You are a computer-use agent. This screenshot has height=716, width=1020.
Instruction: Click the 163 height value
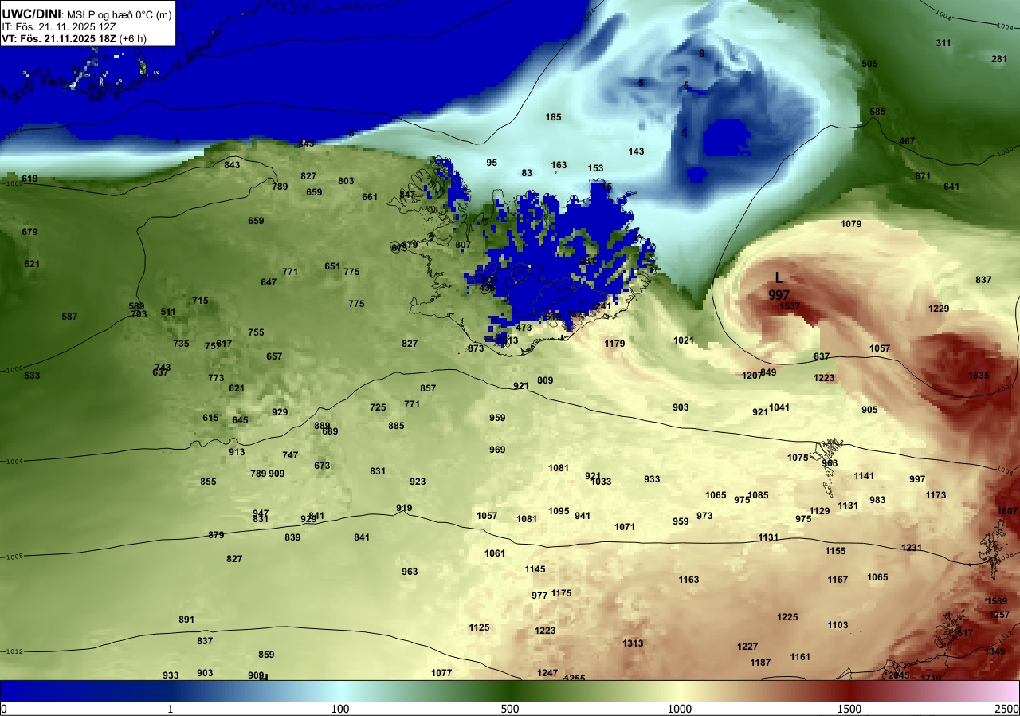click(559, 165)
